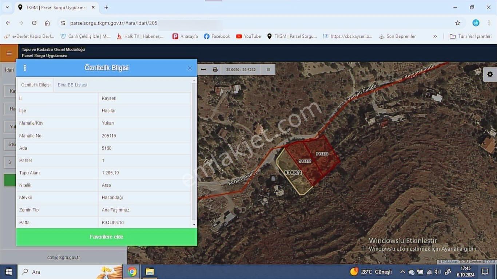Close the Öznitelik Bilgisi panel
The height and width of the screenshot is (279, 497).
190,68
